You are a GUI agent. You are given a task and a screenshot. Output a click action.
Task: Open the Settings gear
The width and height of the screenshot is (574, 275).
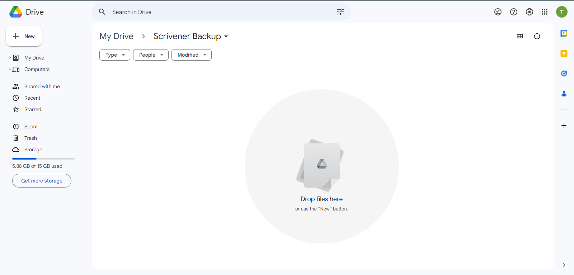(x=530, y=12)
